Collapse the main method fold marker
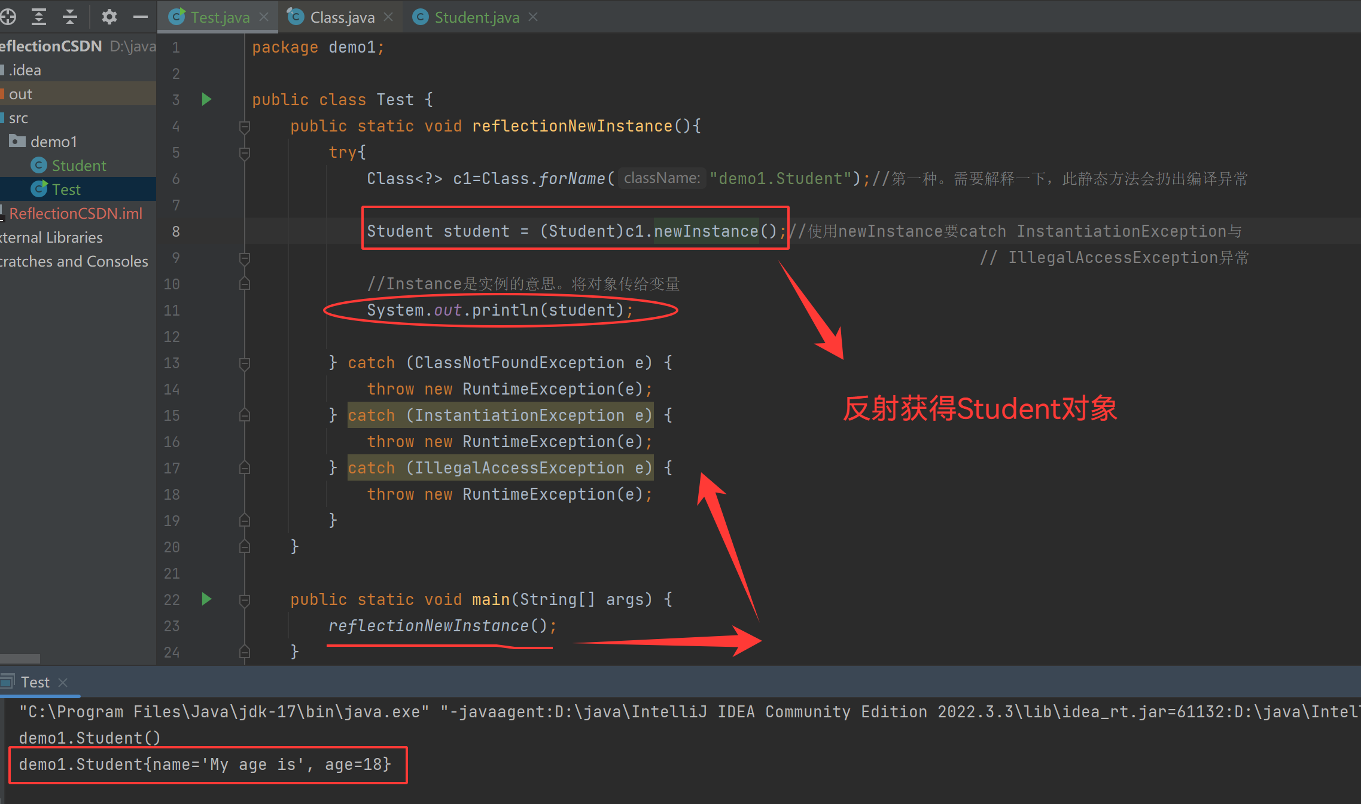This screenshot has width=1361, height=804. tap(244, 600)
